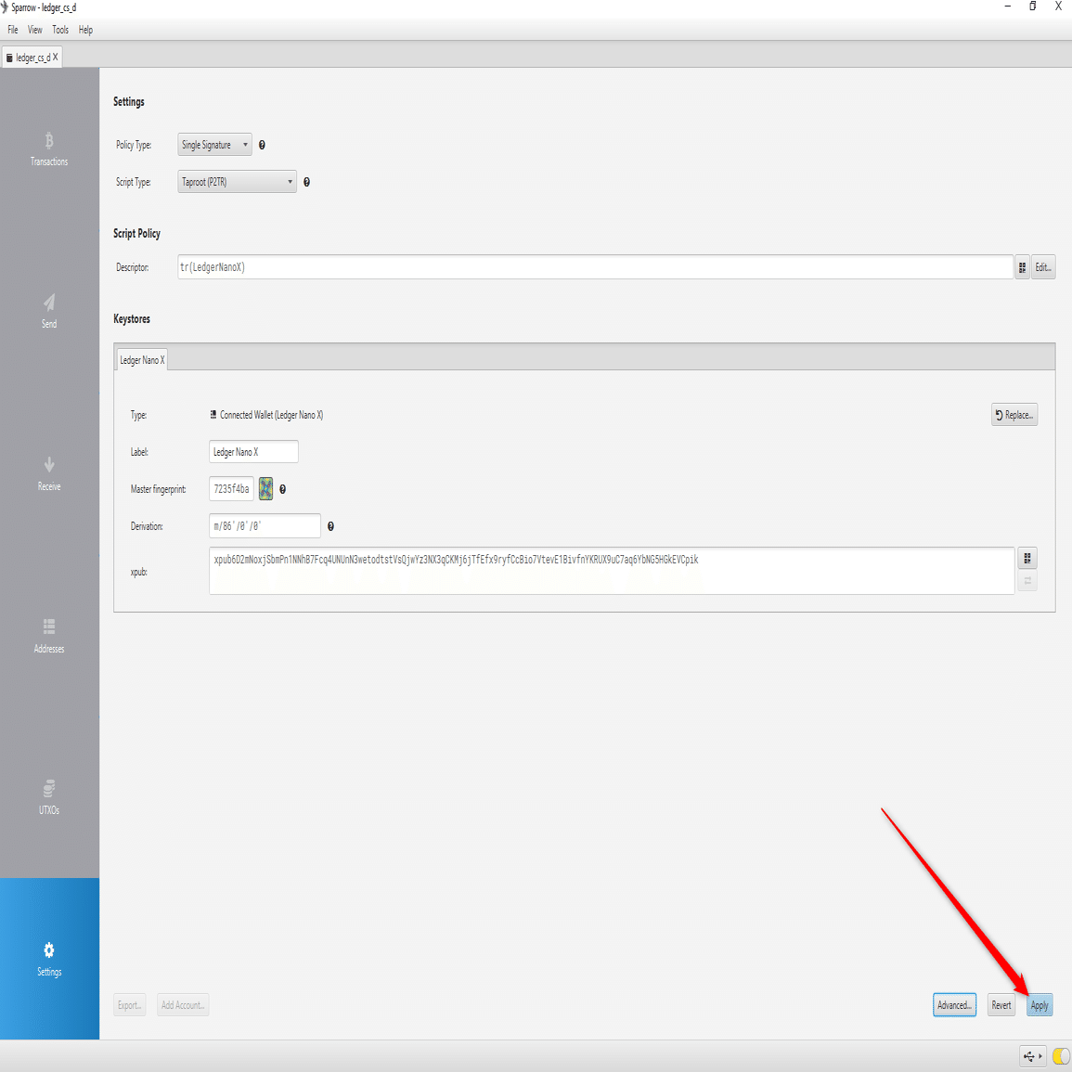Select the Ledger Nano X keystore tab
The width and height of the screenshot is (1072, 1072).
click(142, 360)
